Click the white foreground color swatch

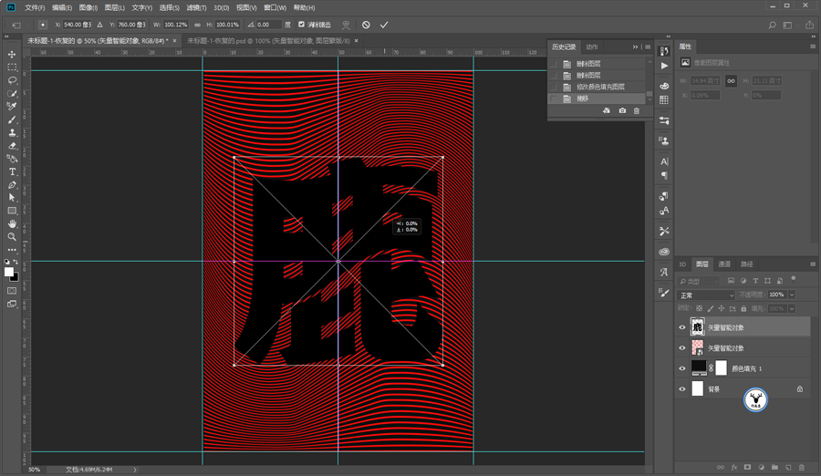pyautogui.click(x=8, y=272)
